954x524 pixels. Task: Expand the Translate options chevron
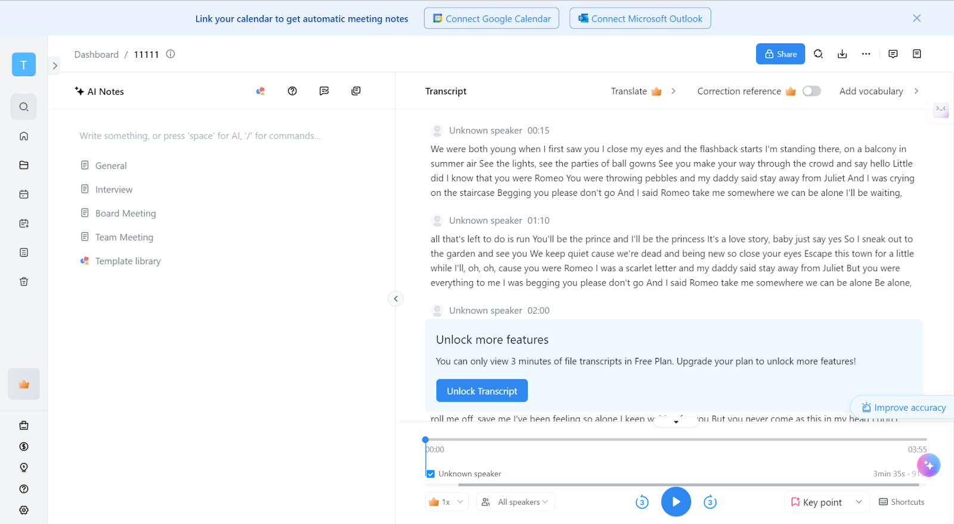click(x=673, y=91)
